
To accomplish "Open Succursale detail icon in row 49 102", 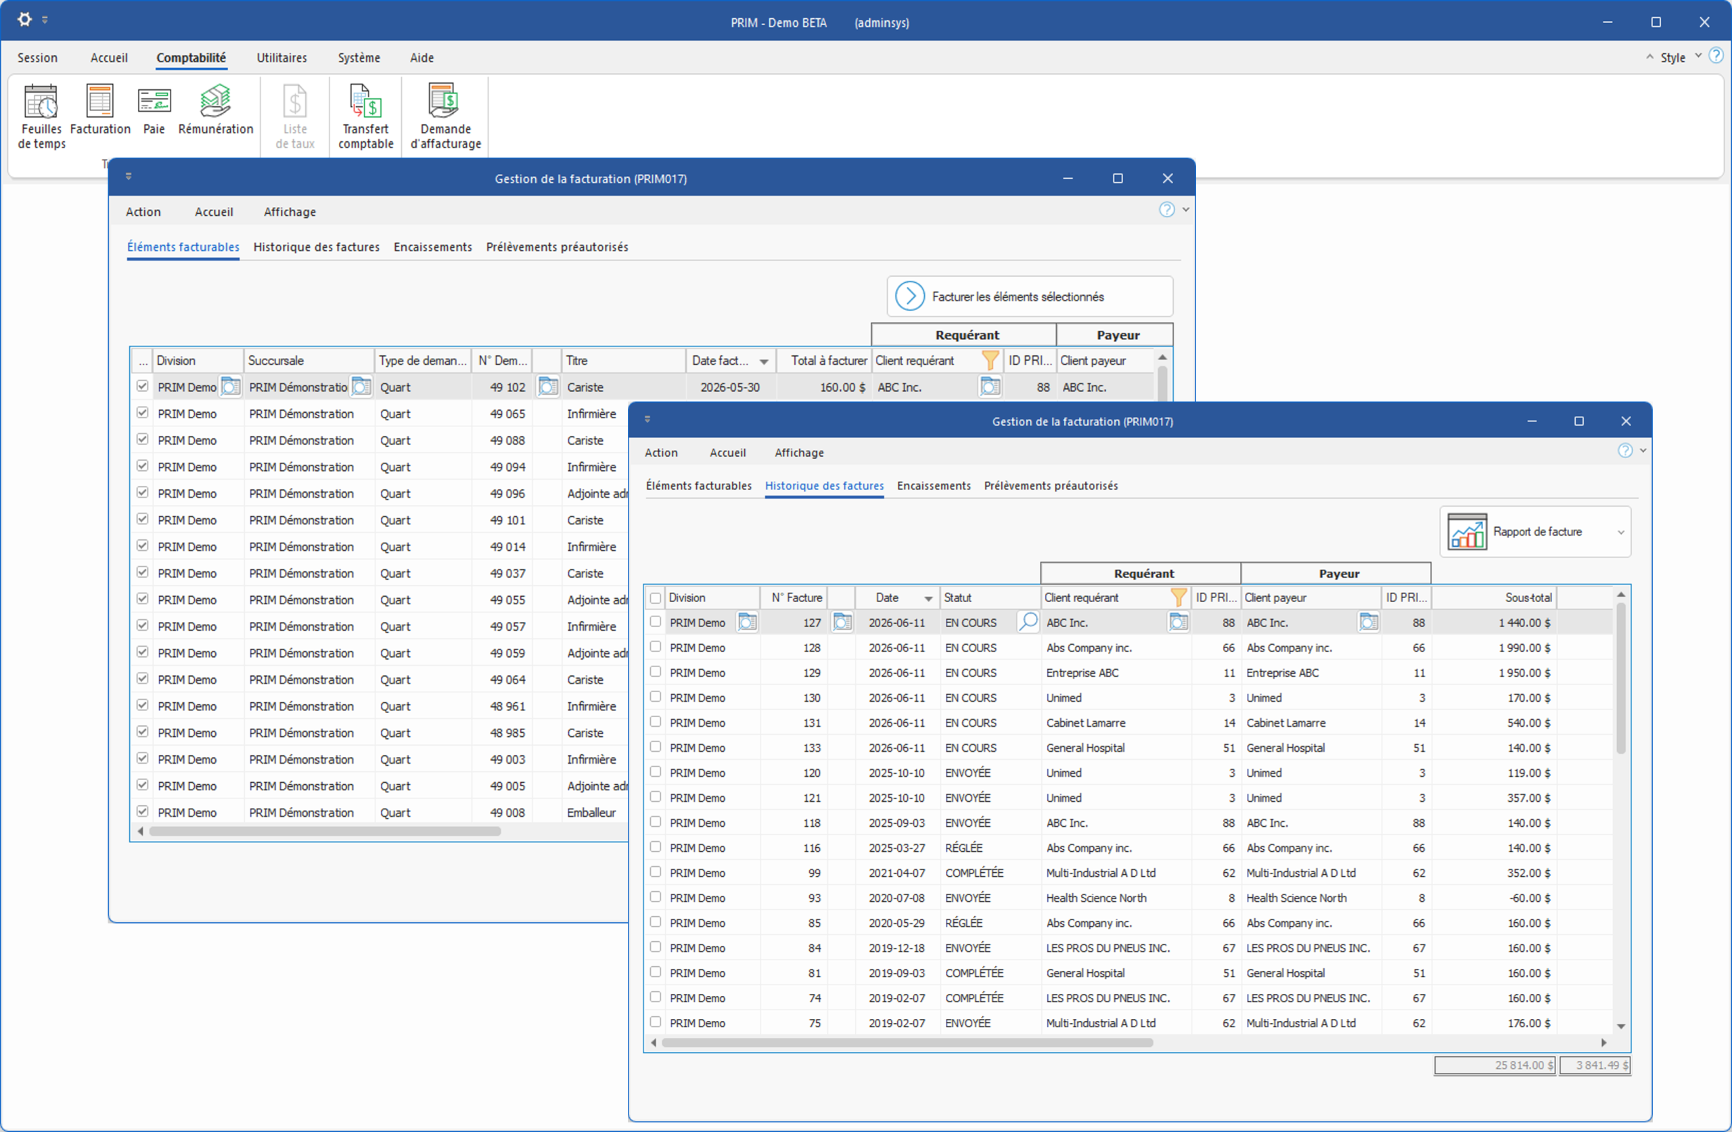I will [361, 386].
